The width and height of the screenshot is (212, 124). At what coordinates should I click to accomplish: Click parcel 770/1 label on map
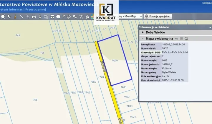(x=101, y=77)
